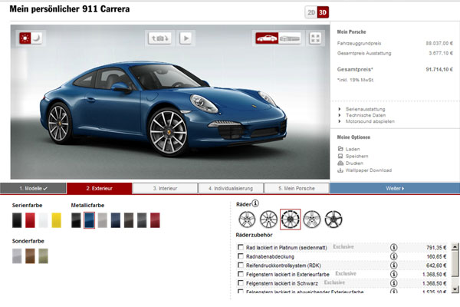This screenshot has width=460, height=307.
Task: Click the Weiter button
Action: pos(395,188)
